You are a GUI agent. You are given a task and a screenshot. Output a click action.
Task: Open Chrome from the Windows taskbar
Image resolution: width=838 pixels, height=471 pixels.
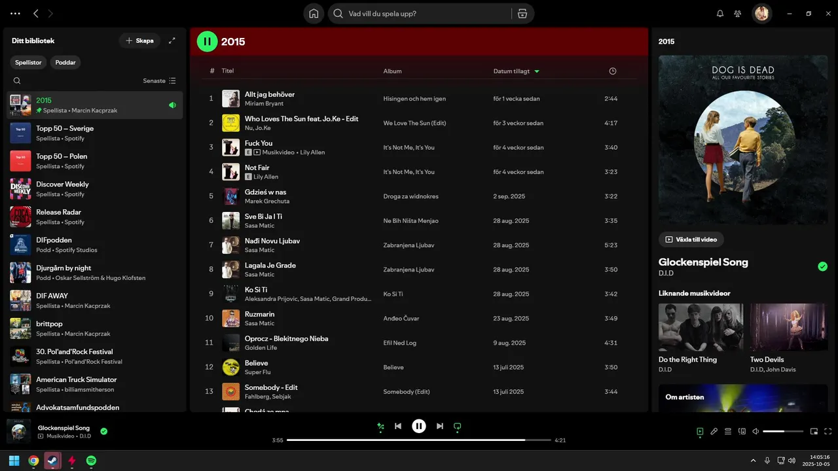tap(33, 461)
